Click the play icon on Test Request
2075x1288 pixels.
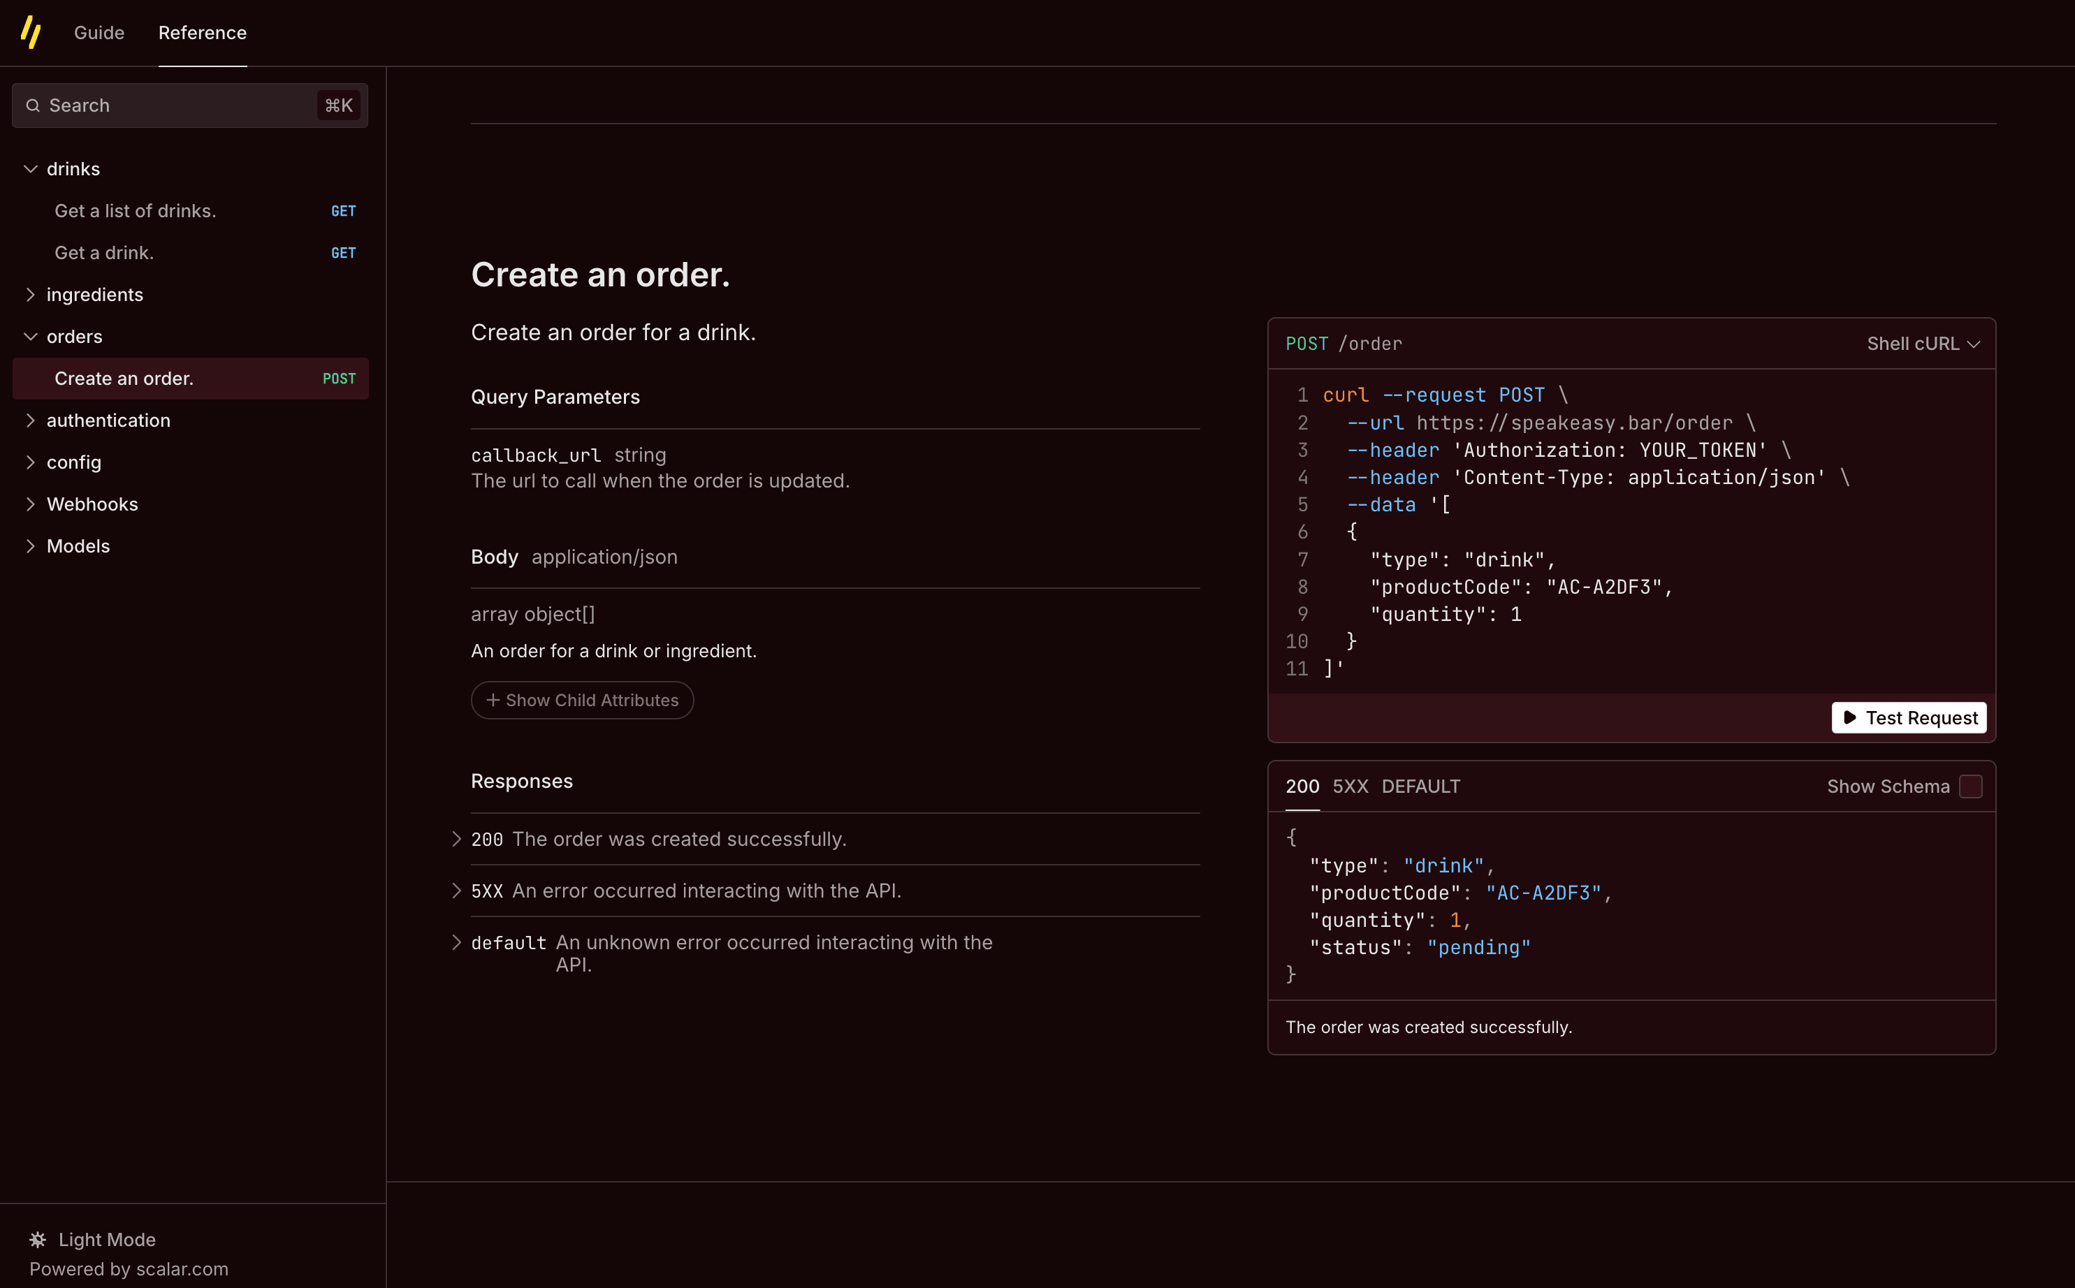pyautogui.click(x=1849, y=718)
